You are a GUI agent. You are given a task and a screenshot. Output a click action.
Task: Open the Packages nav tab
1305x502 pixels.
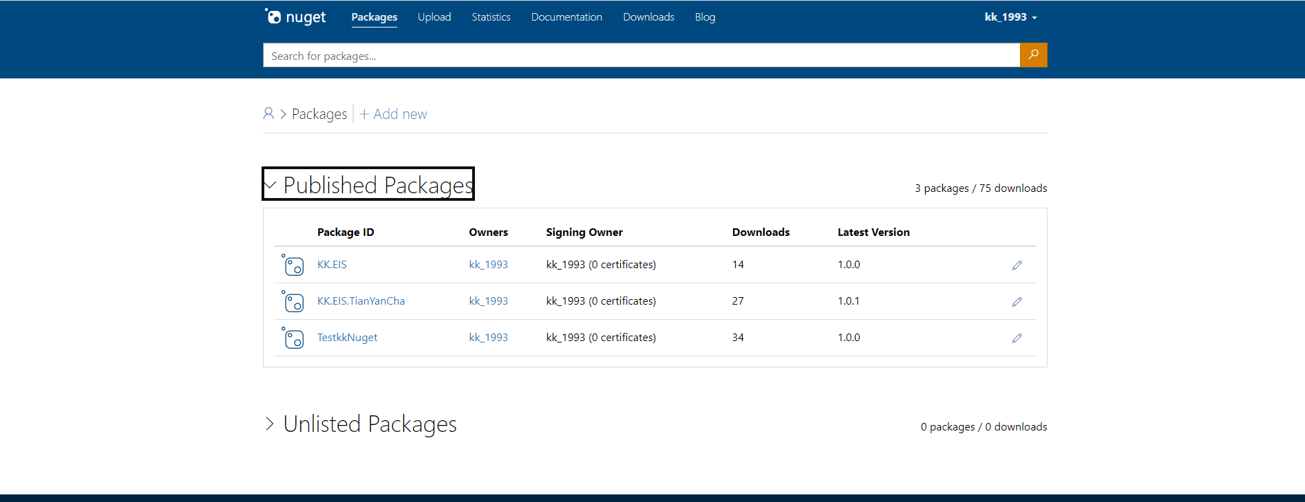point(374,17)
